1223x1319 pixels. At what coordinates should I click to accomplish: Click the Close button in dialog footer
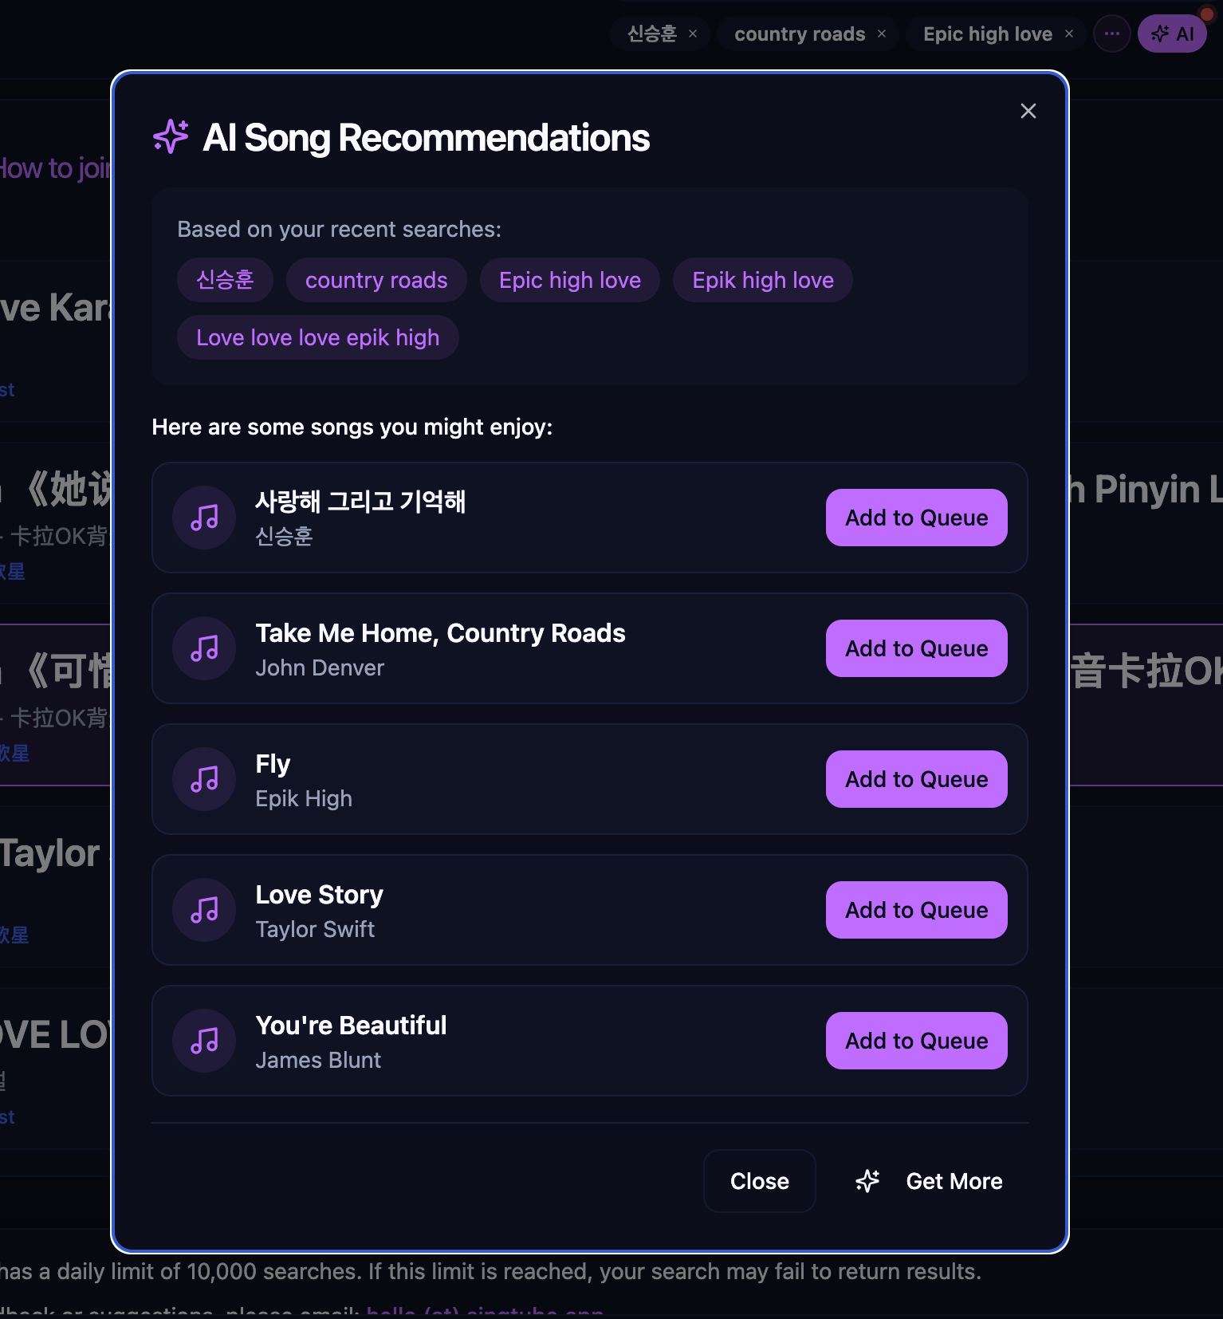pos(758,1181)
